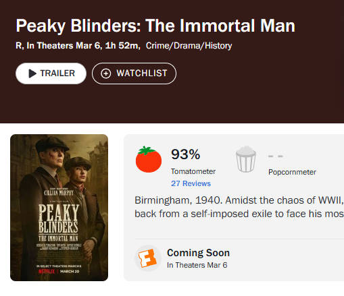Click the Popcornmeter label

(x=292, y=172)
